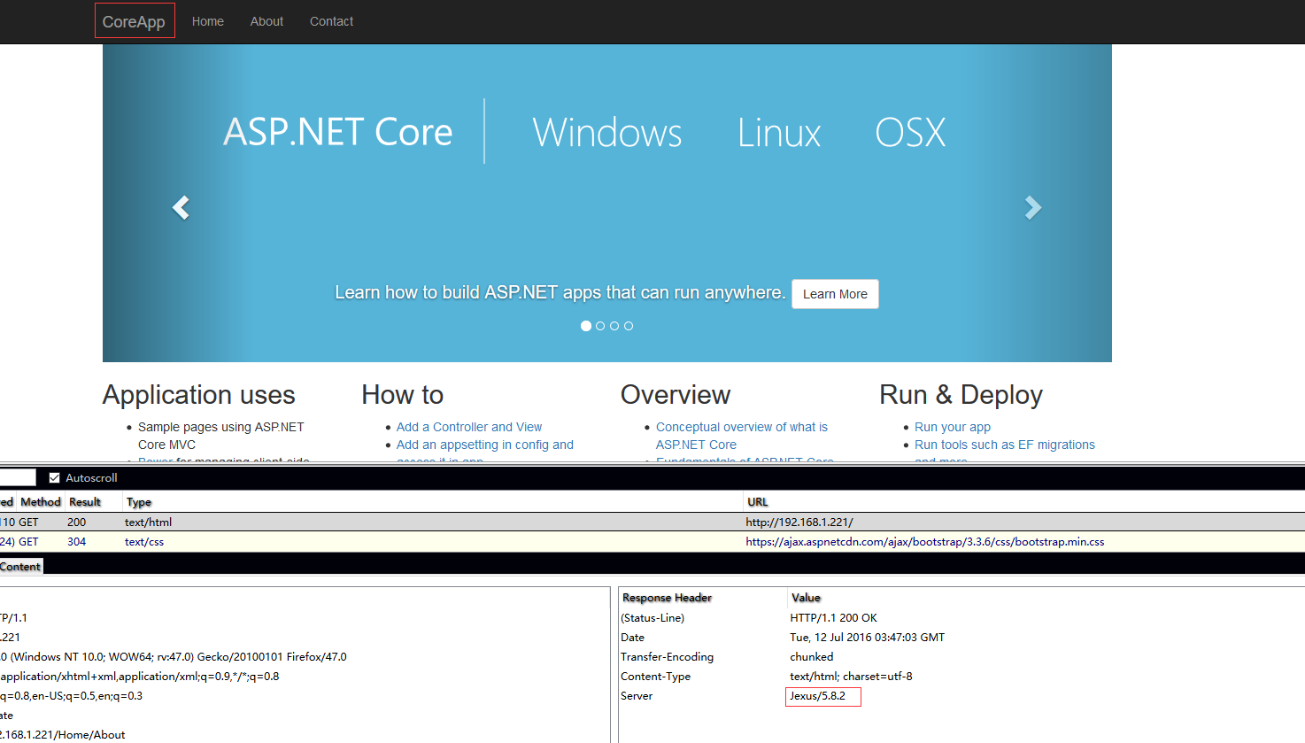The height and width of the screenshot is (743, 1305).
Task: Select the 'chunked' Transfer-Encoding value
Action: pos(812,657)
